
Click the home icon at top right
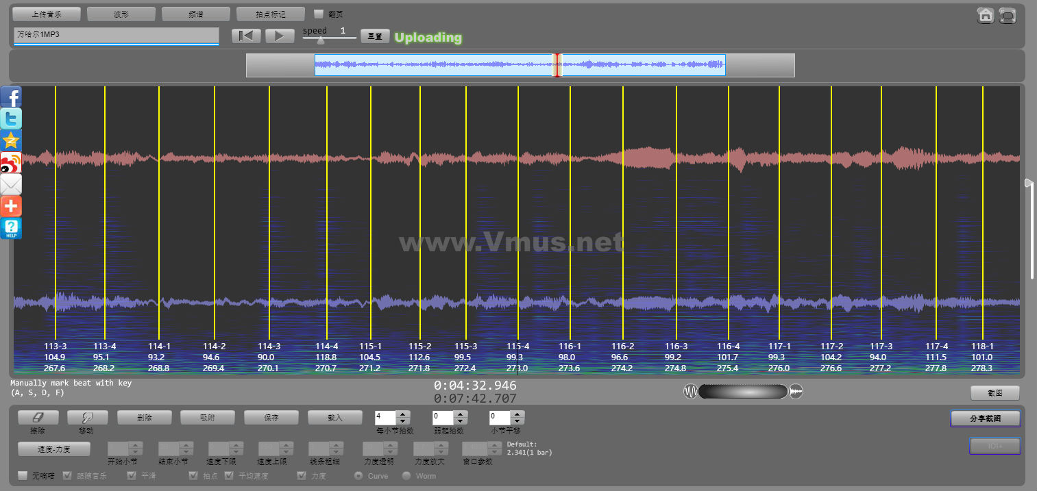tap(986, 15)
